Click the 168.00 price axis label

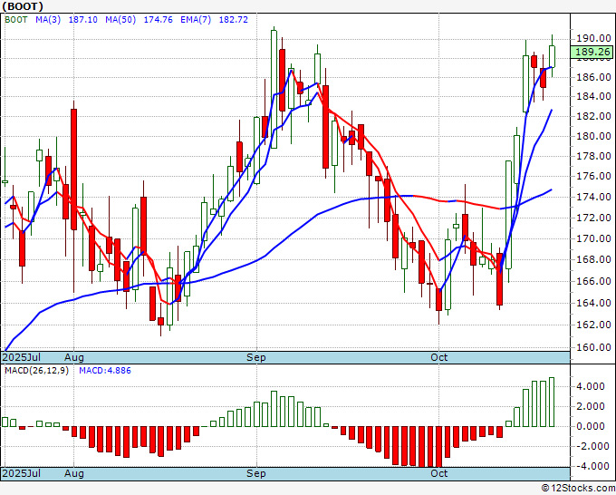(593, 259)
